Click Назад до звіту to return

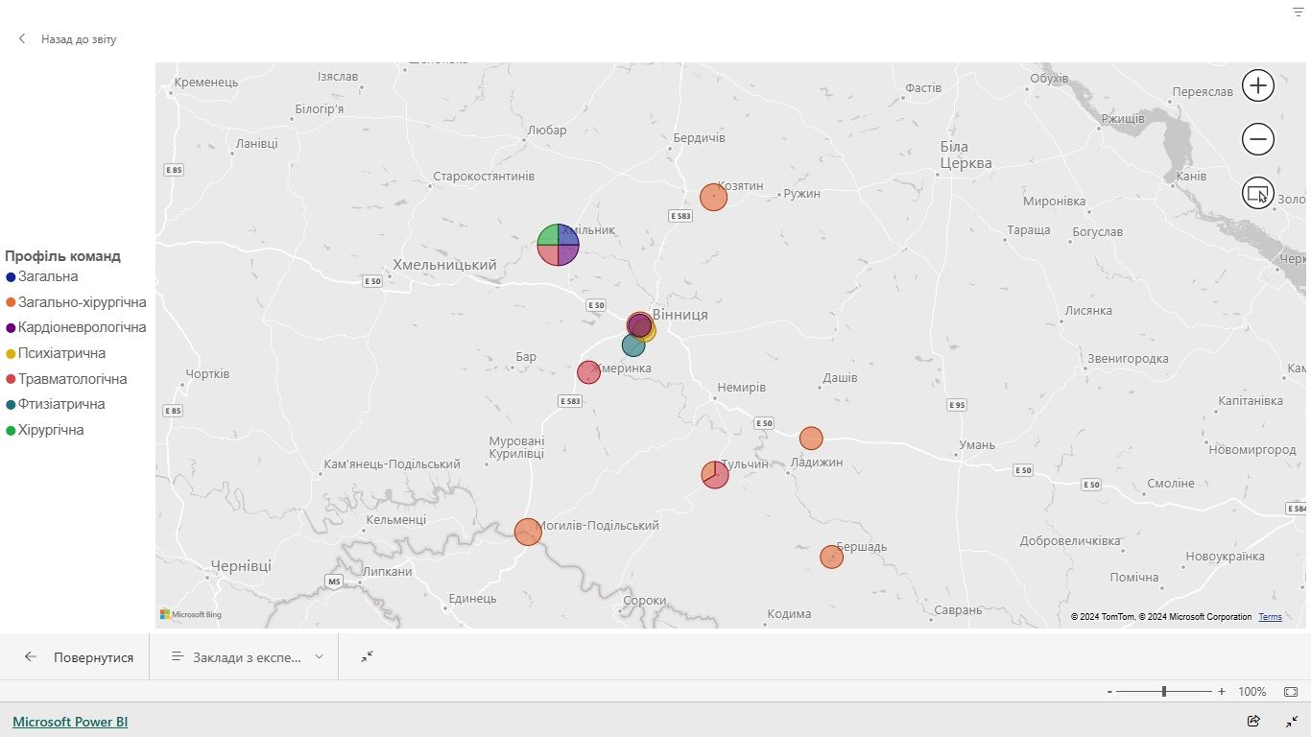[78, 39]
